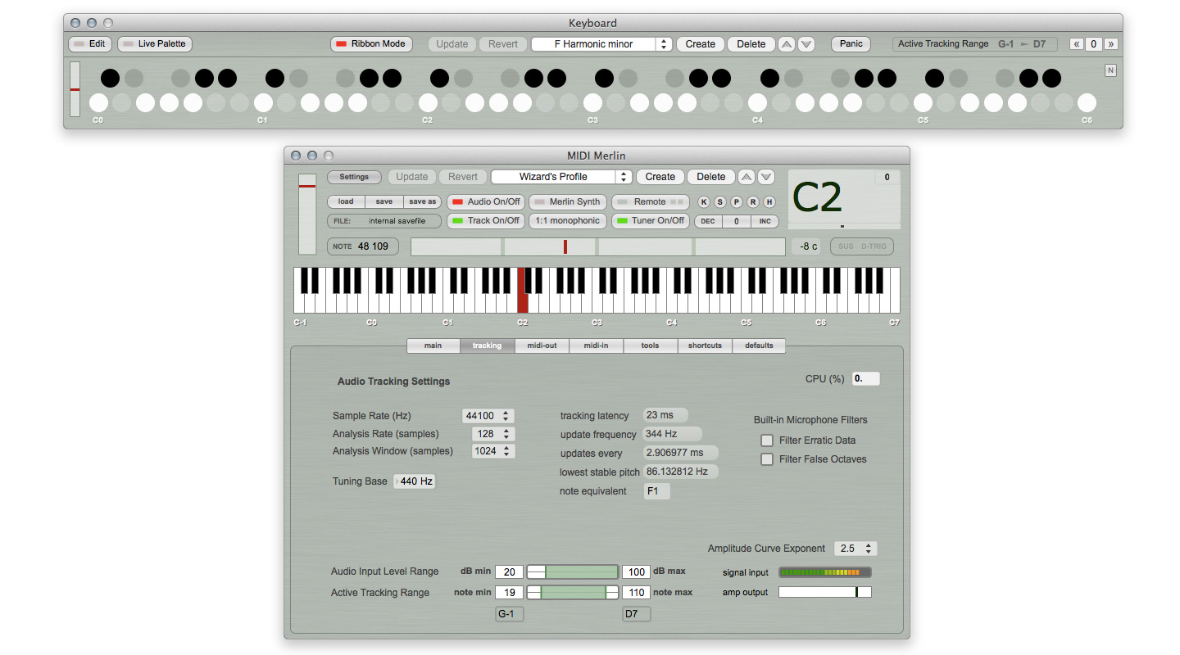Click MIDI Merlin profile down arrow
Screen dimensions: 1180x655
pyautogui.click(x=766, y=177)
